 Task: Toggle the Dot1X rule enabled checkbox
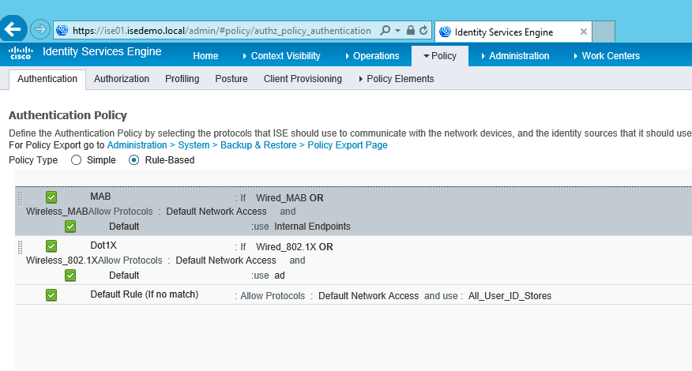coord(51,246)
